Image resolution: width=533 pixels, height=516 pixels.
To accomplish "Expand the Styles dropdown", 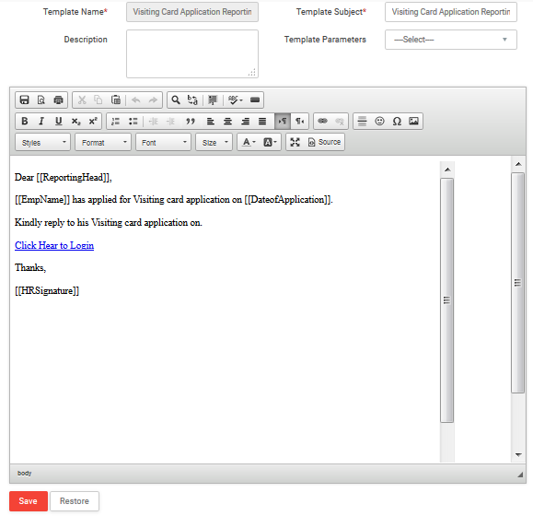I will coord(43,142).
